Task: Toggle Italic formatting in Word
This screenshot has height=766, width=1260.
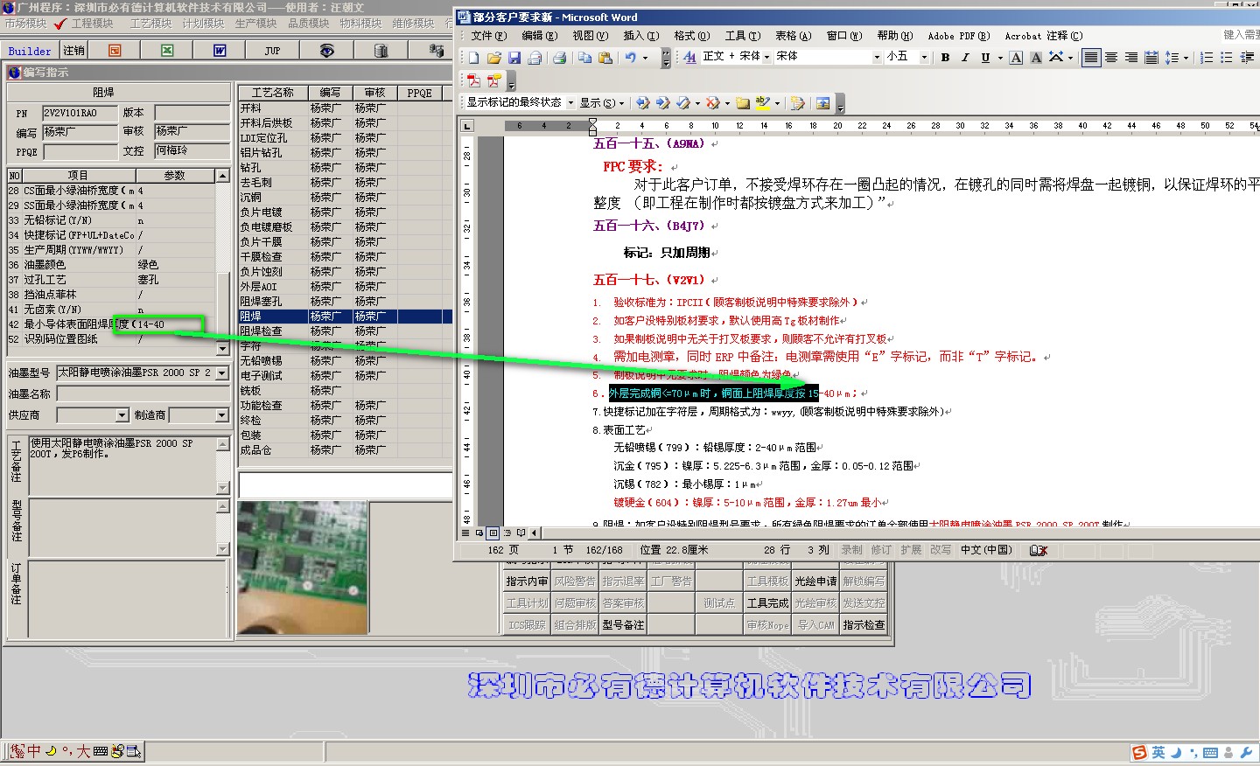Action: point(965,58)
